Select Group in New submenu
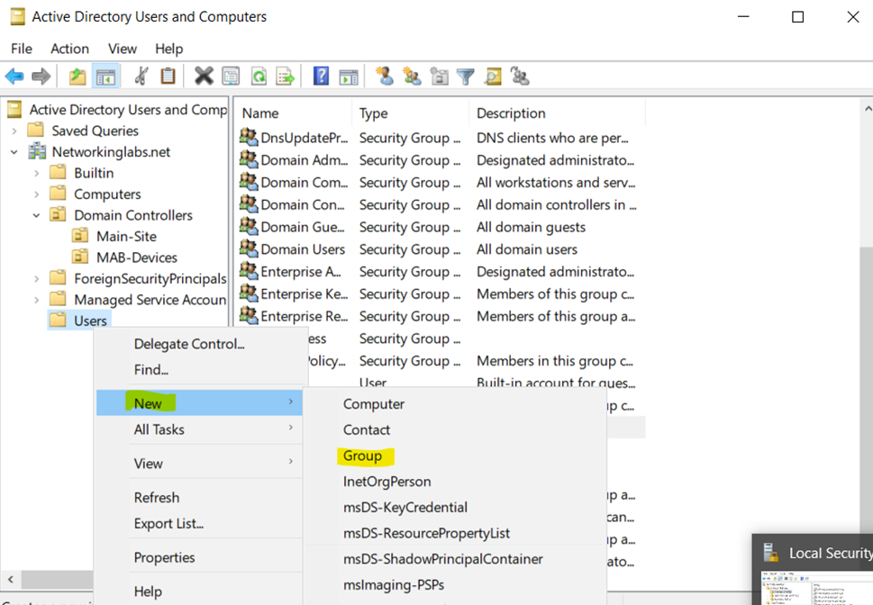 coord(455,456)
